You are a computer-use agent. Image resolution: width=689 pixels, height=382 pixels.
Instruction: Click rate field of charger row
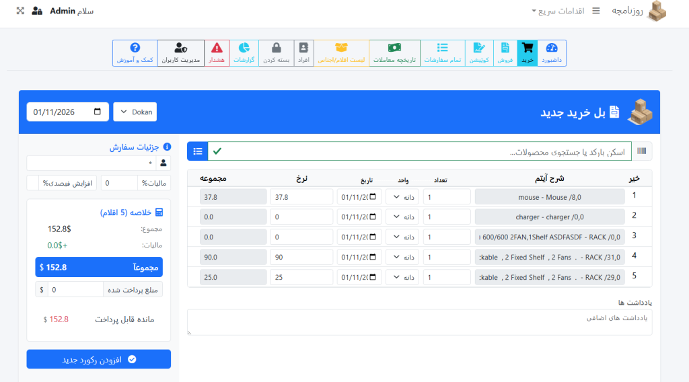coord(301,217)
